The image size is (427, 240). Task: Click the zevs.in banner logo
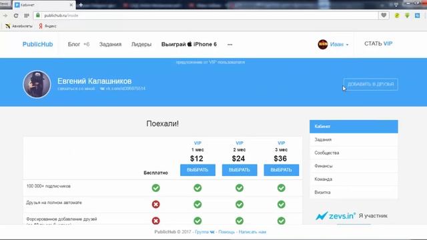(336, 216)
